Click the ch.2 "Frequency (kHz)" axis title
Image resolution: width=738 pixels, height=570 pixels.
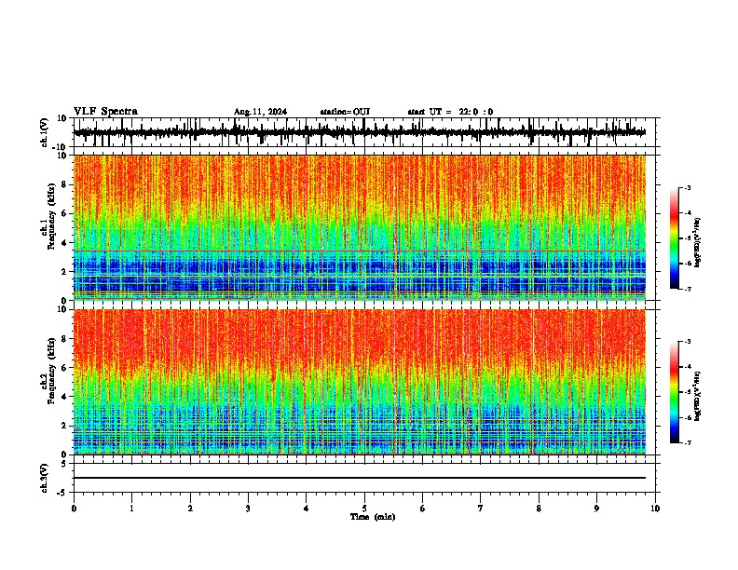(51, 371)
